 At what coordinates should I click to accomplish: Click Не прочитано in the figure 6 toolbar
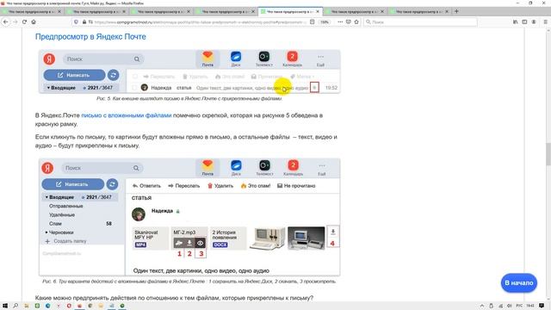tap(296, 186)
